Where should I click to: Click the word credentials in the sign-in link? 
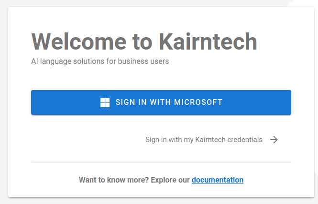click(x=245, y=140)
